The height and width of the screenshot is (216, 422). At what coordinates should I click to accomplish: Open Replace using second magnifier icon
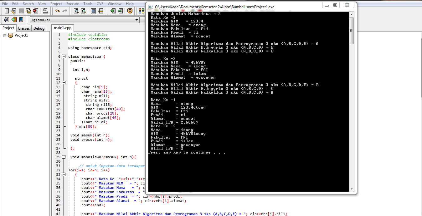pos(83,11)
